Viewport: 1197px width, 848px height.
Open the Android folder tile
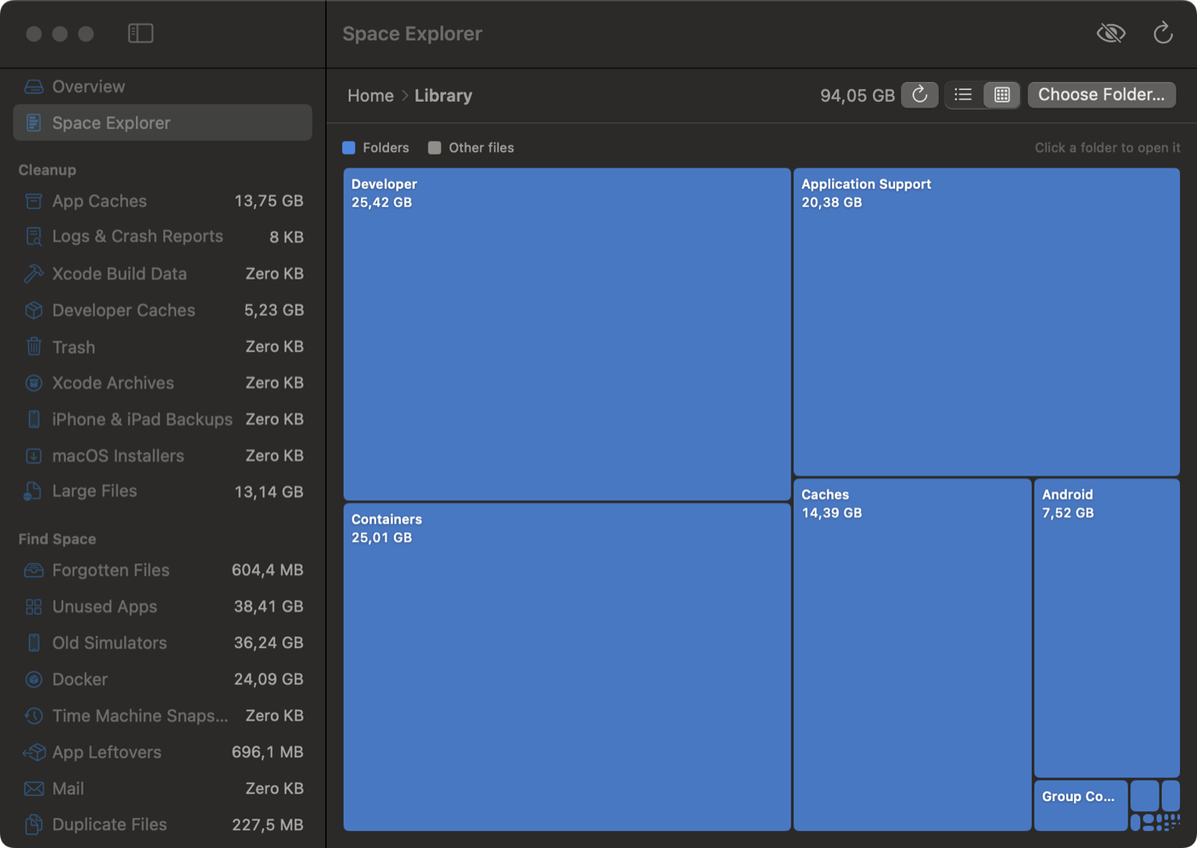coord(1107,628)
